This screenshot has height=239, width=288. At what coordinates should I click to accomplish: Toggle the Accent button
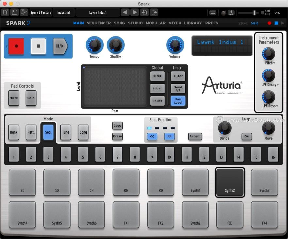click(195, 136)
